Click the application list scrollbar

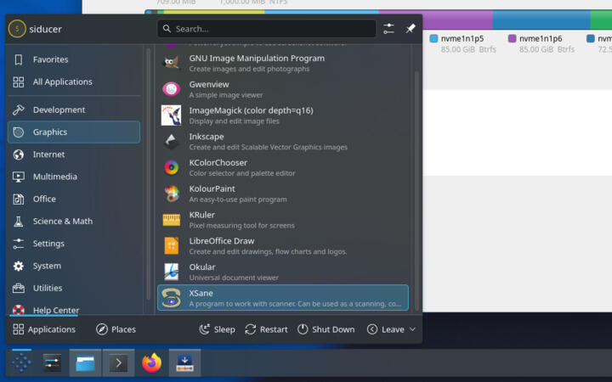416,190
